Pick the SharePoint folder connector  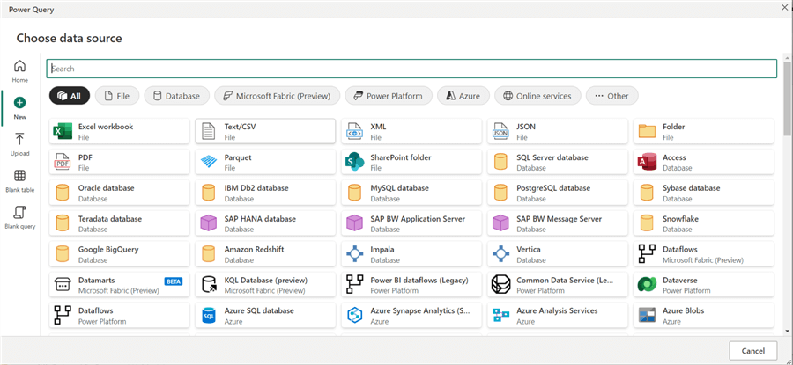(x=411, y=162)
